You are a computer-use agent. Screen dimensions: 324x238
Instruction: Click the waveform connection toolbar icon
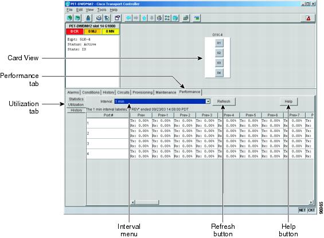pos(197,18)
